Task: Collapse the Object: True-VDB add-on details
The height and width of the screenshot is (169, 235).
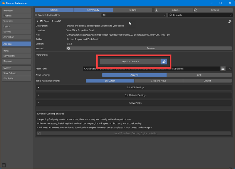Action: tap(37, 21)
